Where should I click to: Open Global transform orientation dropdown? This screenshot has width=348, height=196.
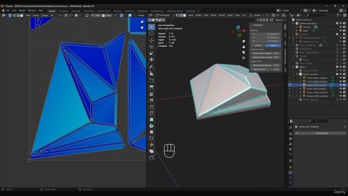pyautogui.click(x=257, y=15)
